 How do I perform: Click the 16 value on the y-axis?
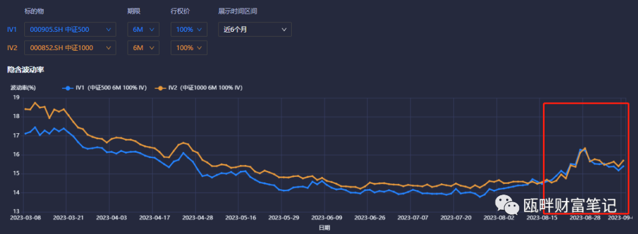tap(17, 155)
